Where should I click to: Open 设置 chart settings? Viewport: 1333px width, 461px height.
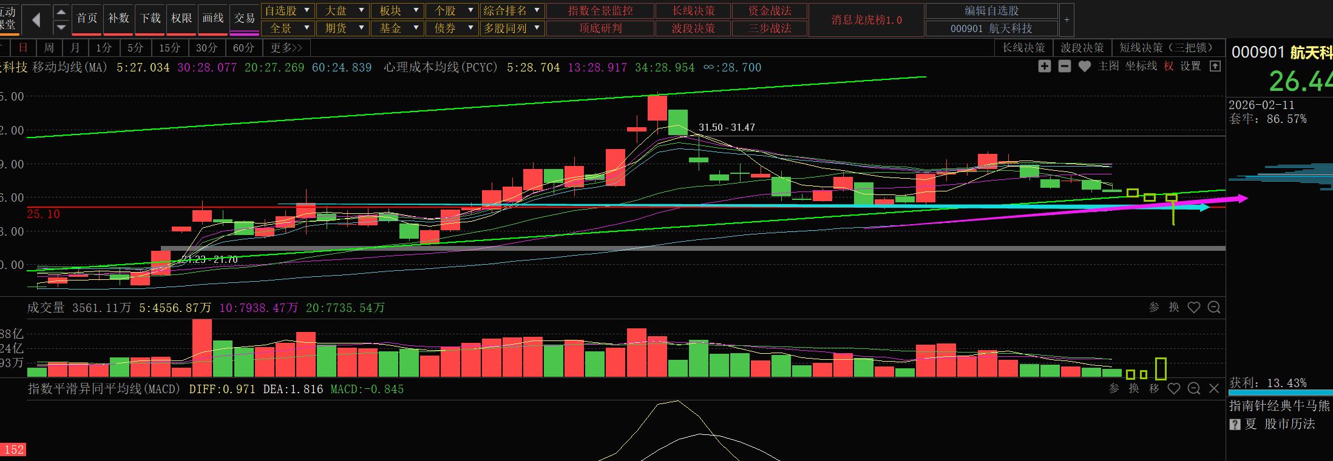1190,66
